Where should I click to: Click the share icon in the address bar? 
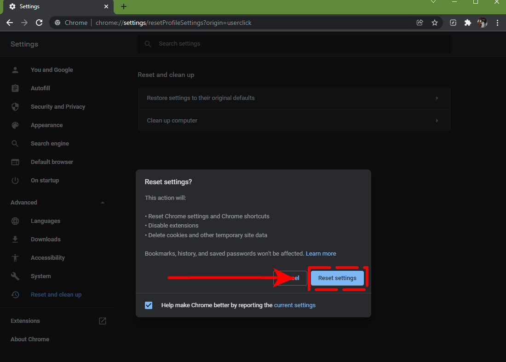coord(420,22)
